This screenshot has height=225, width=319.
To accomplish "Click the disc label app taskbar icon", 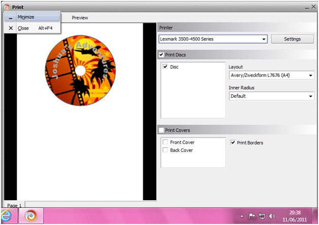I will click(x=31, y=216).
